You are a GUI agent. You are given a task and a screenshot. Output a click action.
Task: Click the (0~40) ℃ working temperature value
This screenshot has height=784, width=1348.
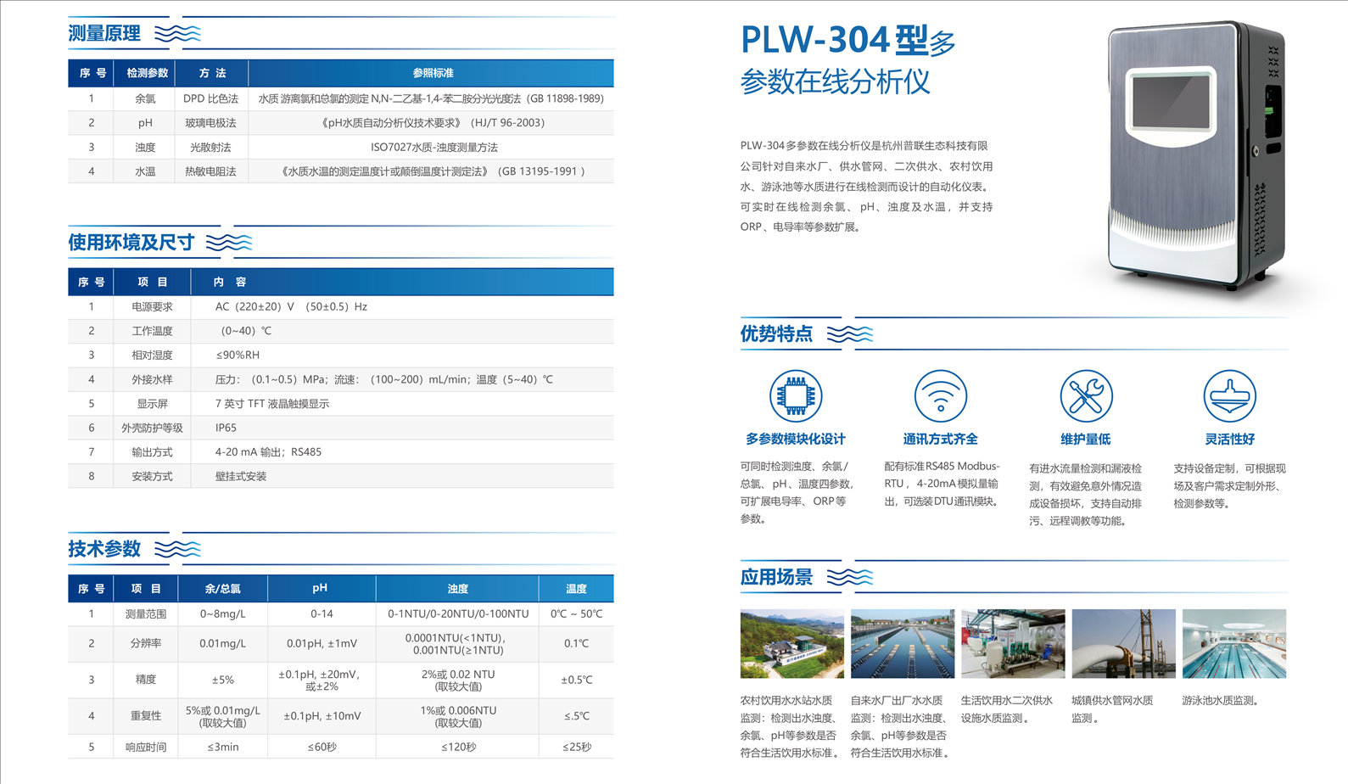(244, 331)
